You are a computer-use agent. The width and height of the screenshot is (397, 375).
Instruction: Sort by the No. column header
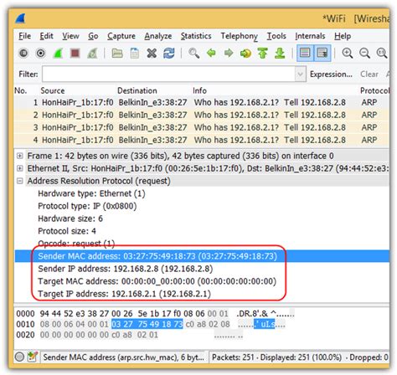click(x=21, y=90)
